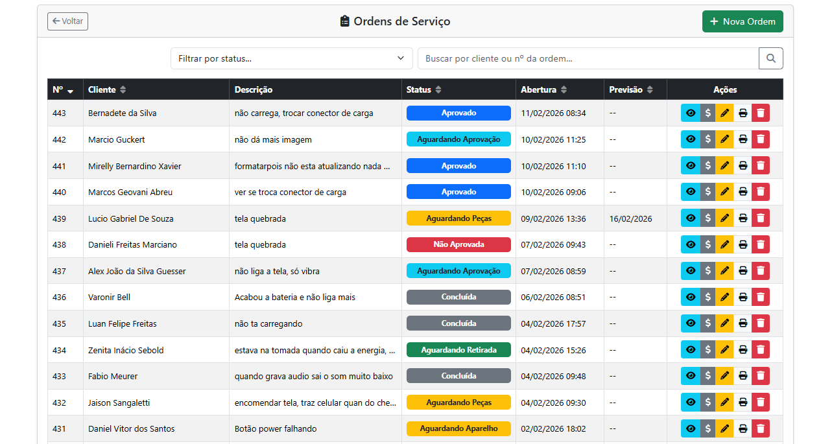Click the search magnifier icon
The image size is (832, 444).
click(x=770, y=58)
